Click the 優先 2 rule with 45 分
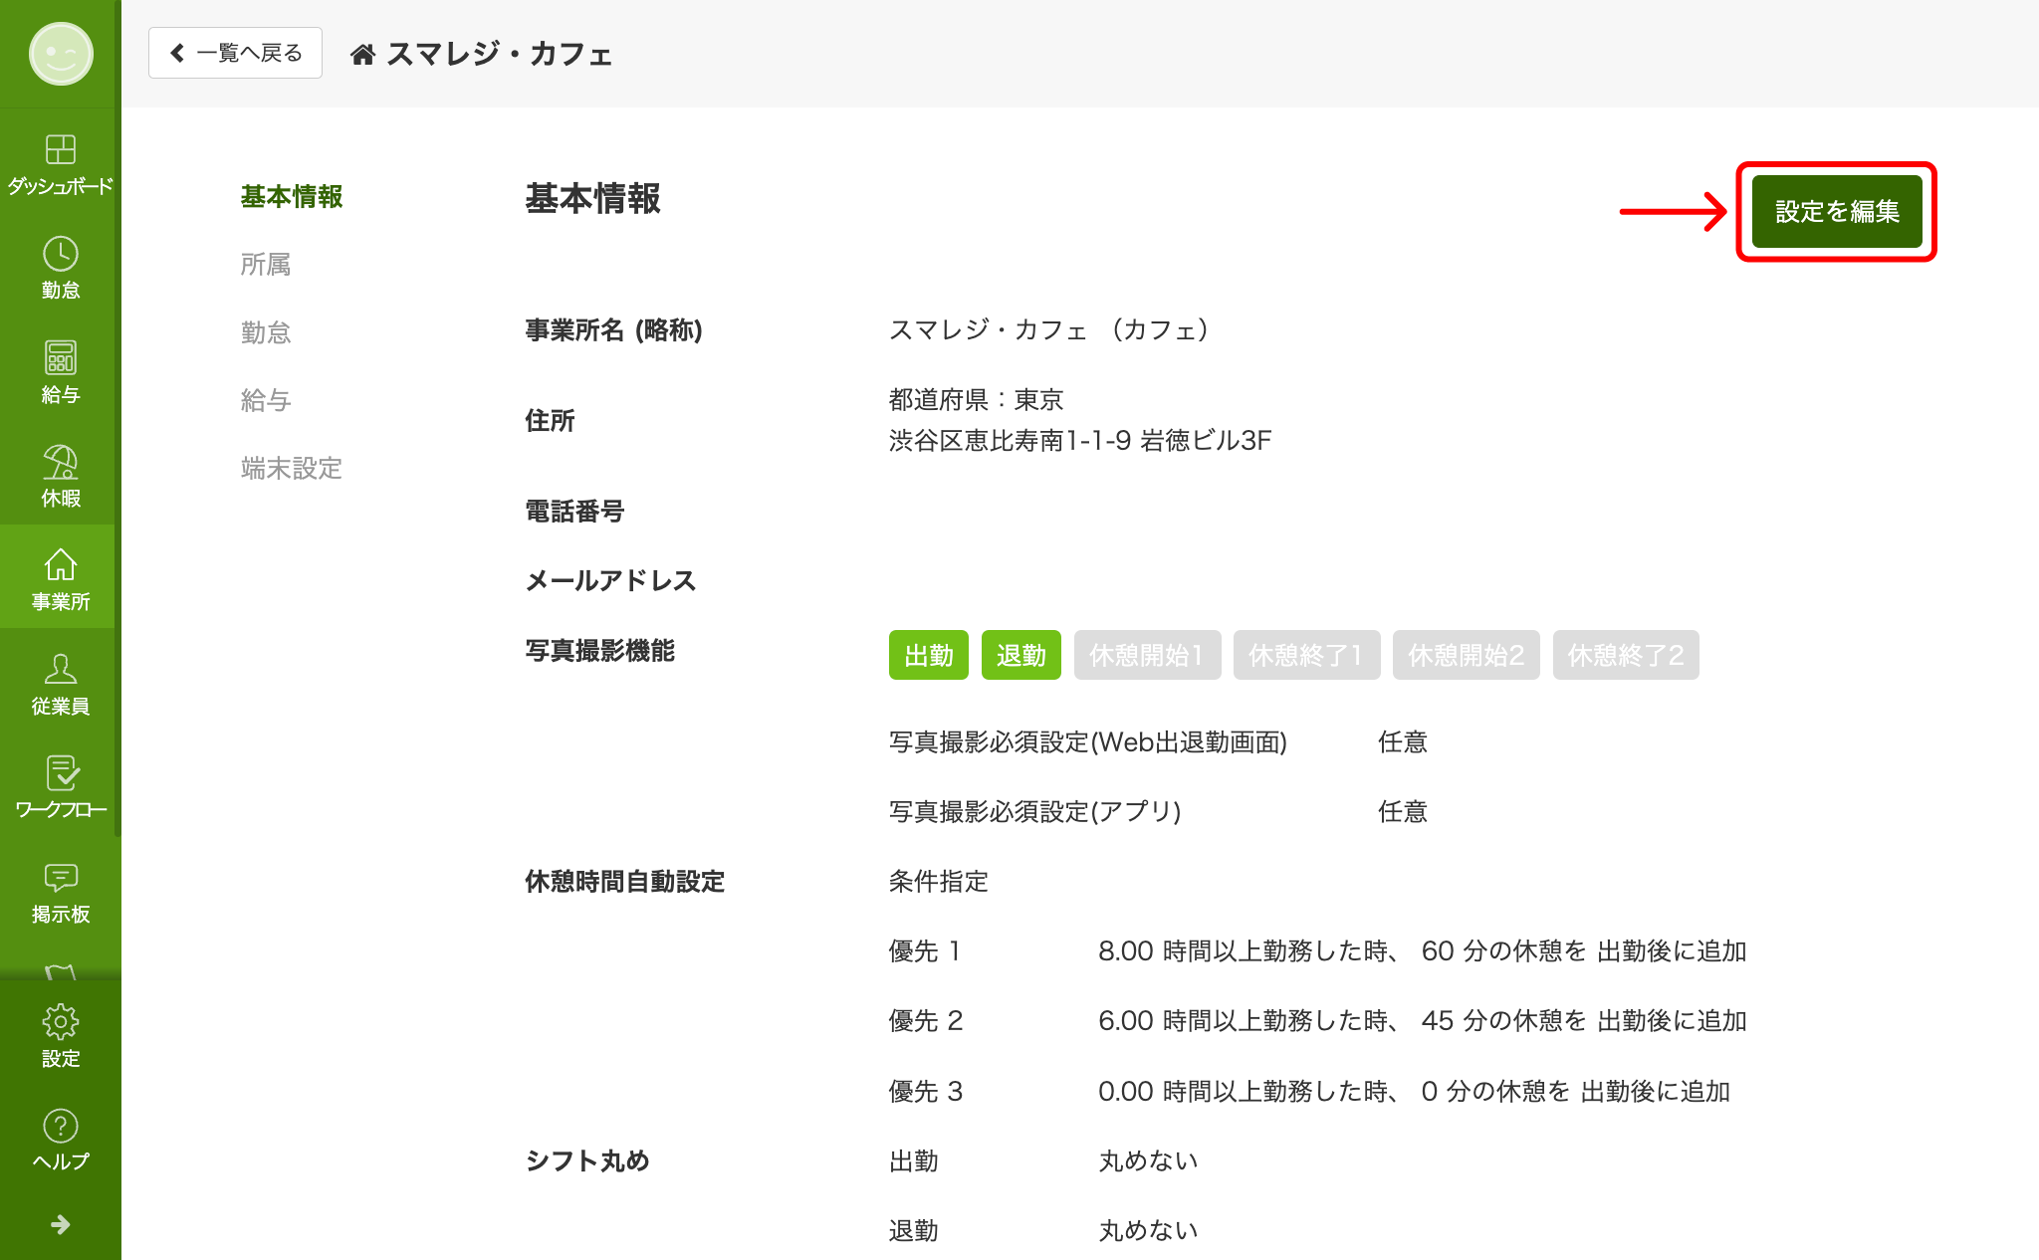Image resolution: width=2039 pixels, height=1260 pixels. pos(1318,1020)
